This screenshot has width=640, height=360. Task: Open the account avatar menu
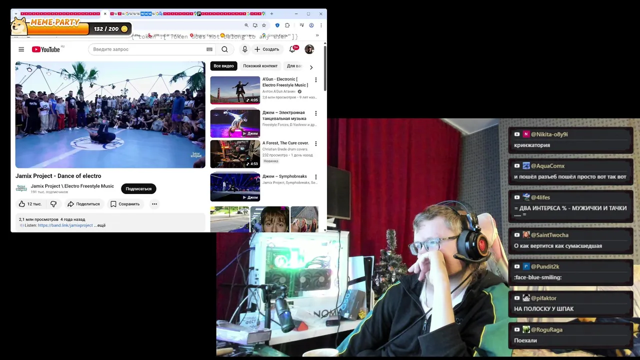pos(309,49)
